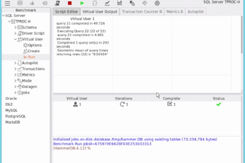Open the hamburger menu in the toolbar

click(x=8, y=3)
